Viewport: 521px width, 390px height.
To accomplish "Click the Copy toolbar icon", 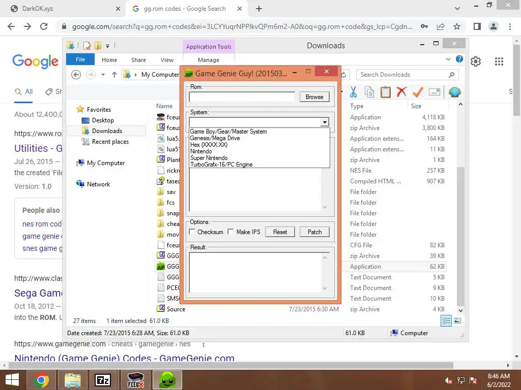I will tap(369, 92).
